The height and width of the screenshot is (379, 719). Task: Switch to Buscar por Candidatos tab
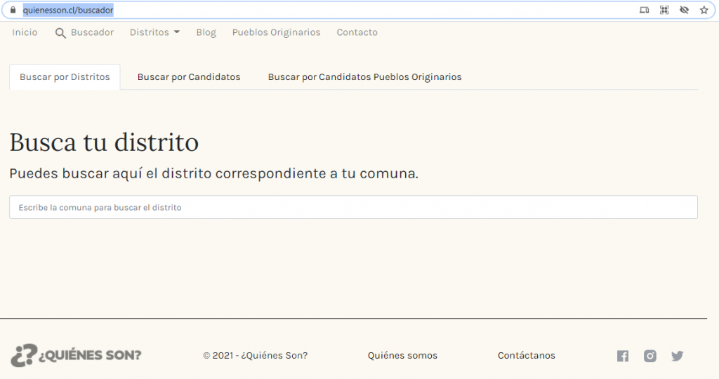(x=189, y=77)
